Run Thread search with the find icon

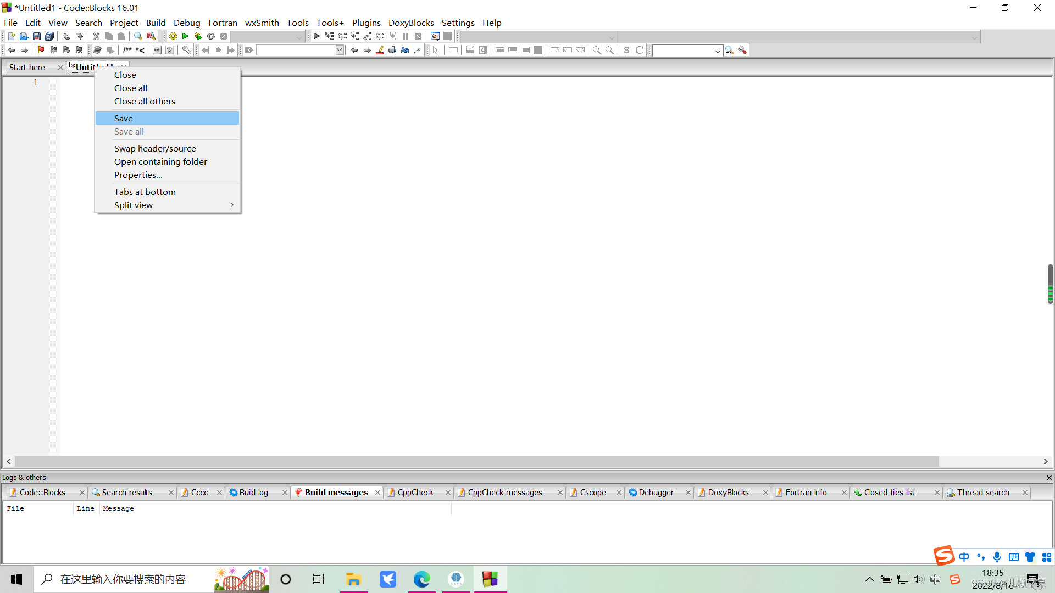730,50
